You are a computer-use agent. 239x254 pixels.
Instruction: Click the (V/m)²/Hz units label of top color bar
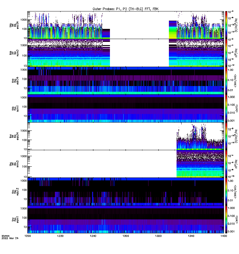(x=236, y=25)
